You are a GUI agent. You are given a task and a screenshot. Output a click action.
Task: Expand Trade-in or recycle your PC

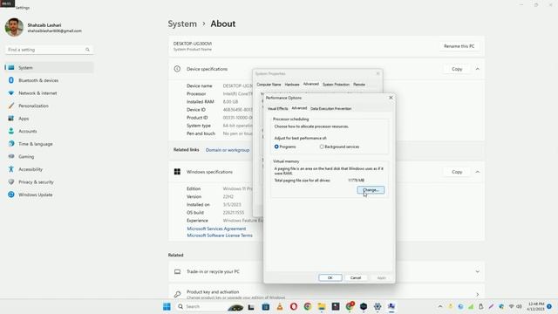478,271
